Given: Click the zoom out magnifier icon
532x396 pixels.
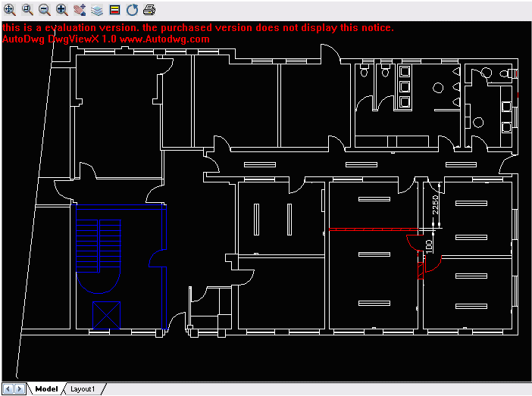Looking at the screenshot, I should pyautogui.click(x=45, y=10).
